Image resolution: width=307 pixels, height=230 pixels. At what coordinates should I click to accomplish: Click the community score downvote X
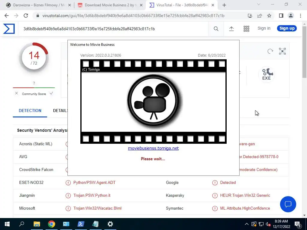(x=16, y=93)
